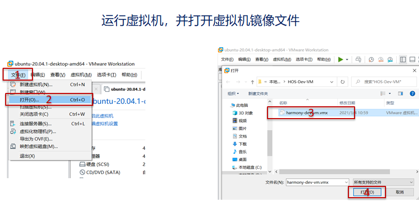Screen dimensions: 419x210
Task: Choose 虚拟化物理机(P)... from File menu
Action: [x=50, y=131]
